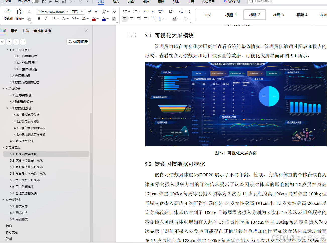Click the sort (A↓) icon
This screenshot has width=327, height=243.
pyautogui.click(x=181, y=12)
